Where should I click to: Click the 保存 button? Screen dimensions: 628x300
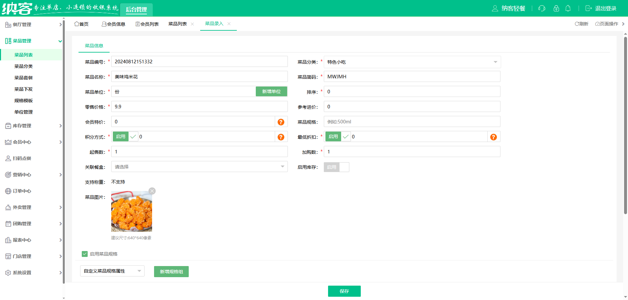point(344,291)
